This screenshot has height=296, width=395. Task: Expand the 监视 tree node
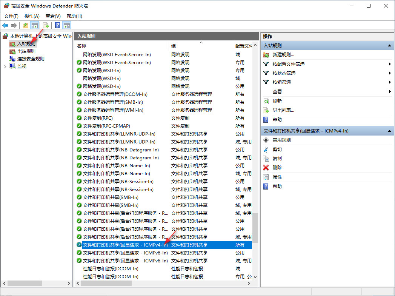click(x=5, y=66)
